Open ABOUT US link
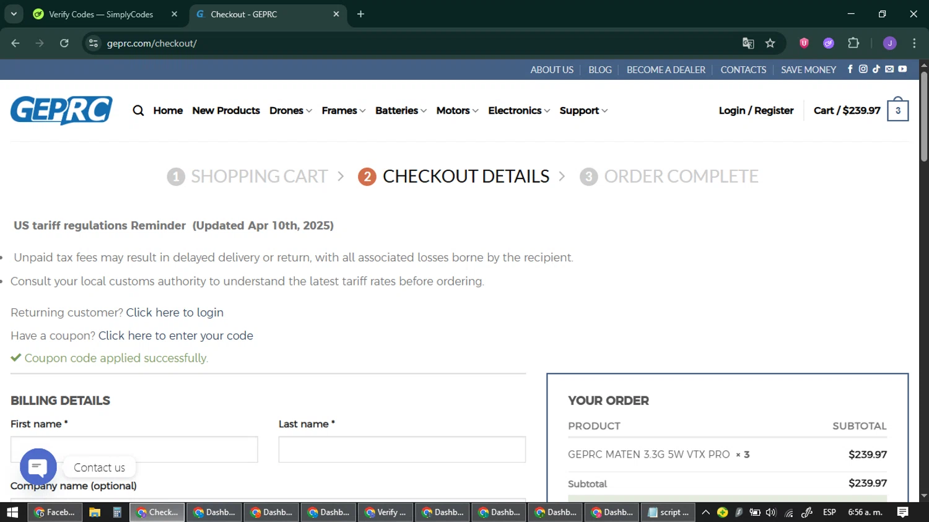Viewport: 929px width, 522px height. [552, 69]
